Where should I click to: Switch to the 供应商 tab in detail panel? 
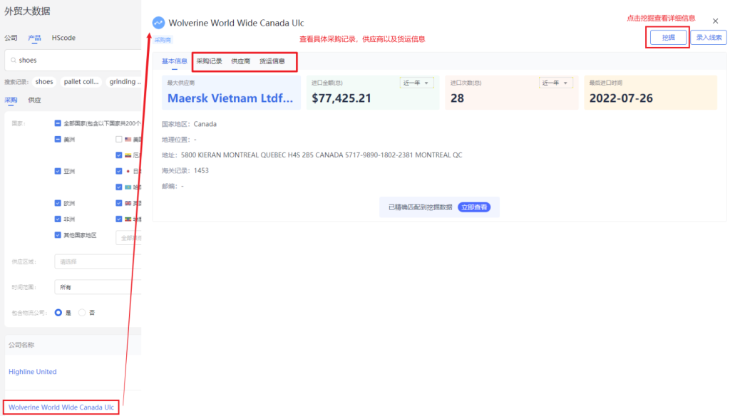(x=240, y=61)
